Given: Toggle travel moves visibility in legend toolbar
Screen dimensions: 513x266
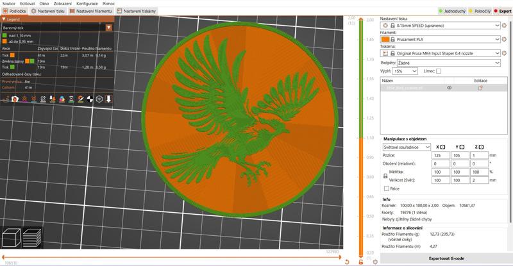Looking at the screenshot, I should 6,99.
